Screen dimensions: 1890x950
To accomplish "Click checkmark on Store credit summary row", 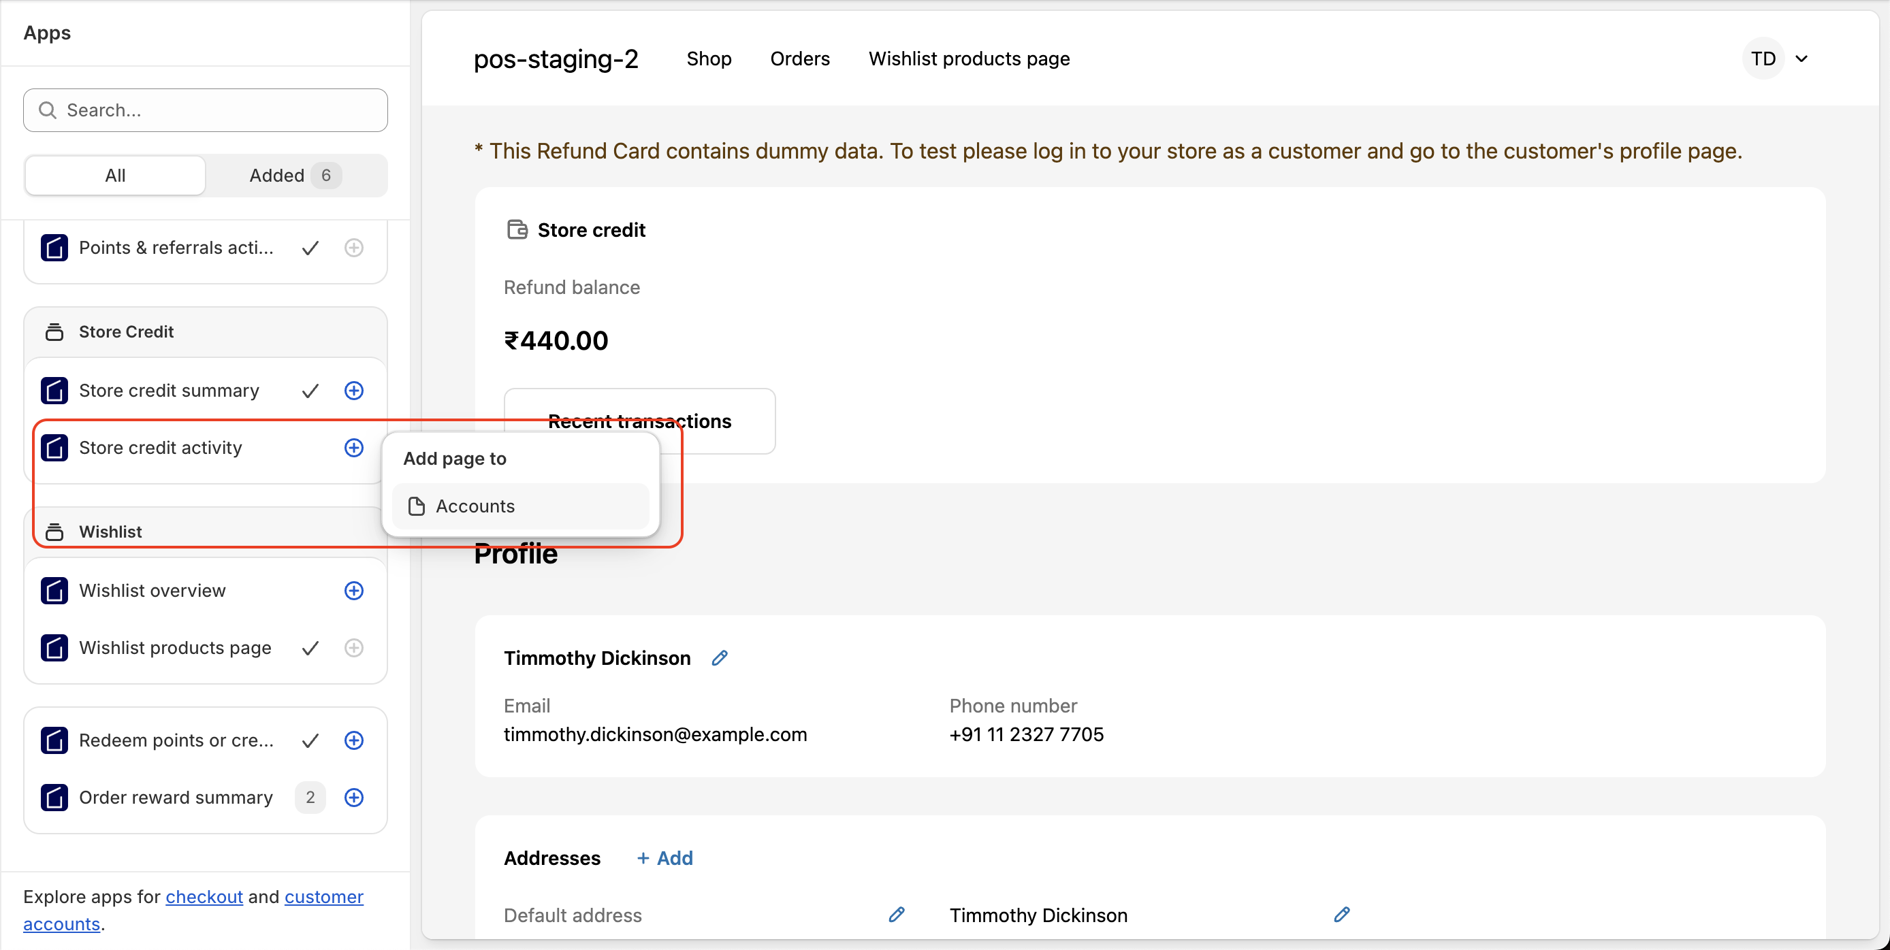I will (310, 390).
